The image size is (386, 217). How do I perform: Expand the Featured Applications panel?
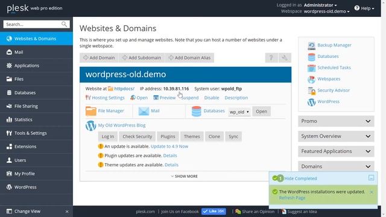(x=336, y=151)
